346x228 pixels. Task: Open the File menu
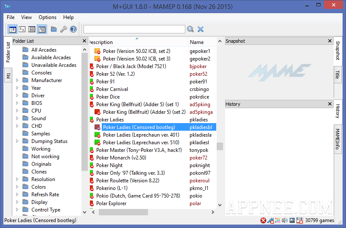[x=11, y=17]
